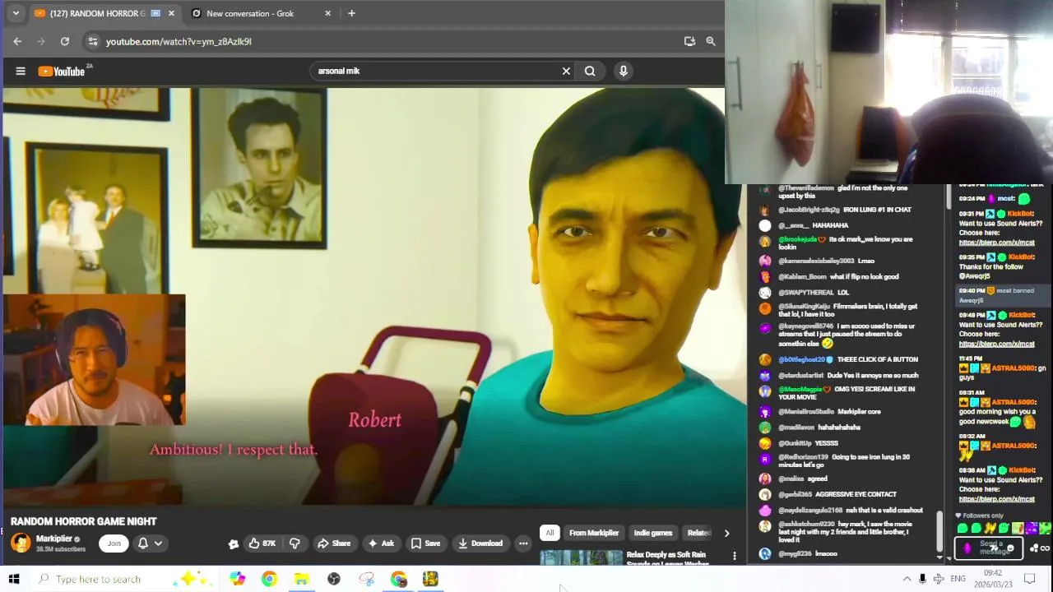Open more actions three-dot menu

(x=523, y=543)
